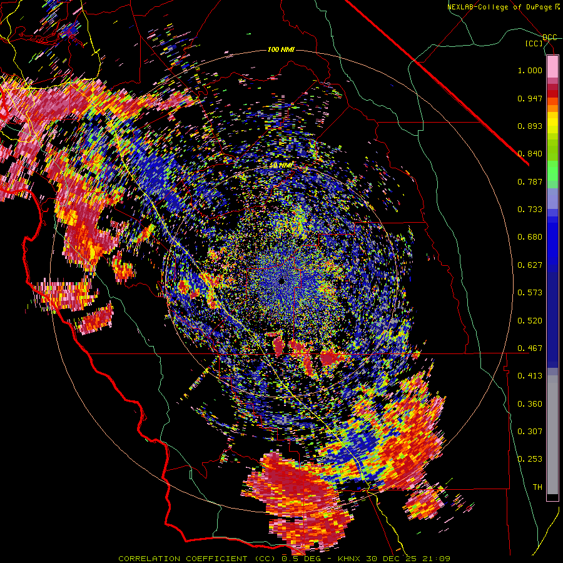Click the 50 NMI range ring label
The width and height of the screenshot is (563, 563).
[x=281, y=165]
